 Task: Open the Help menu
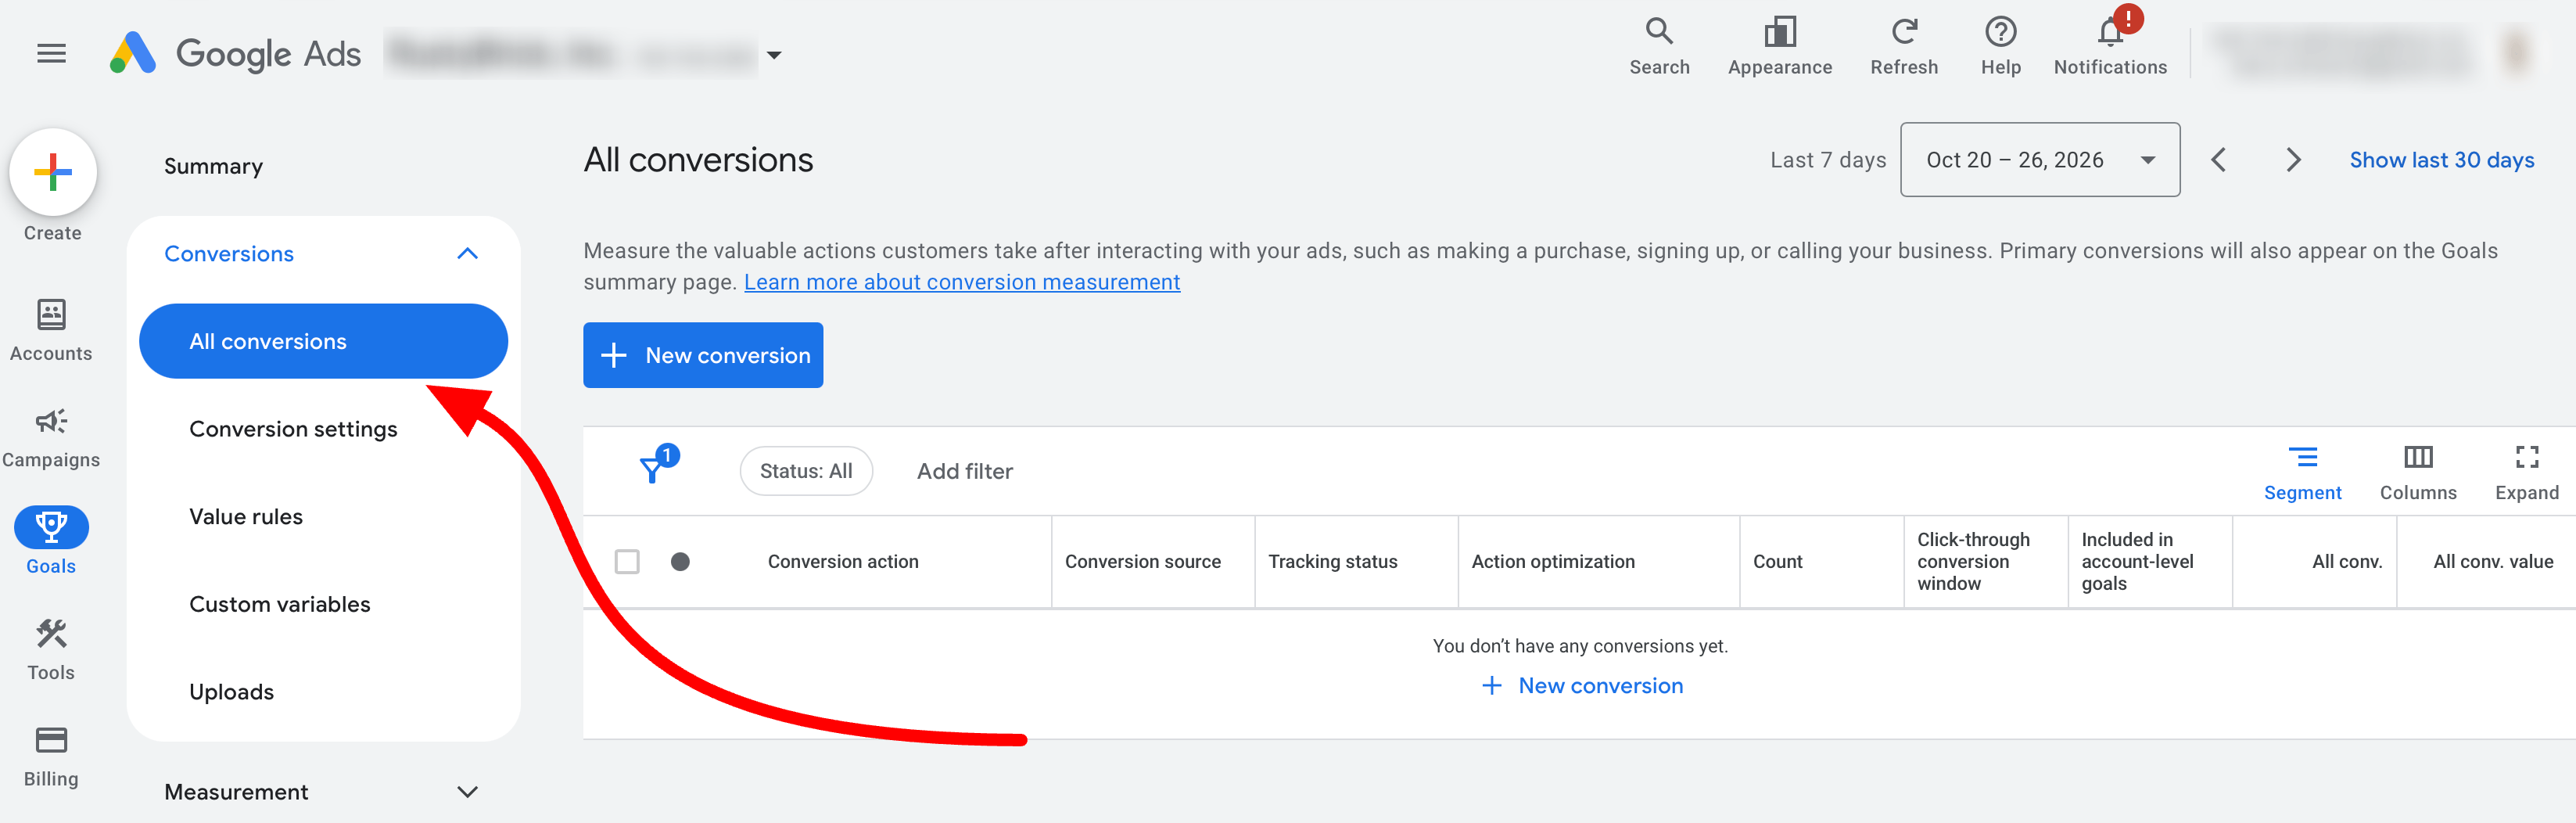pos(2000,47)
